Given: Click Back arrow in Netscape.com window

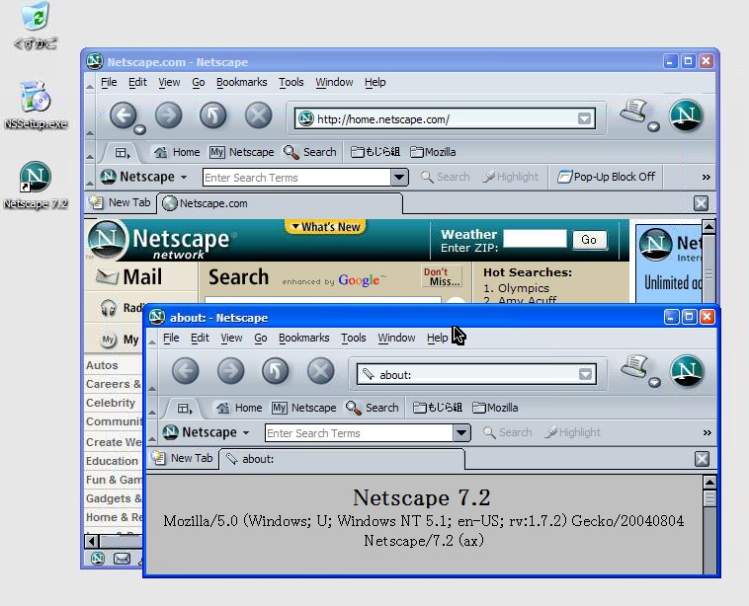Looking at the screenshot, I should pos(122,115).
